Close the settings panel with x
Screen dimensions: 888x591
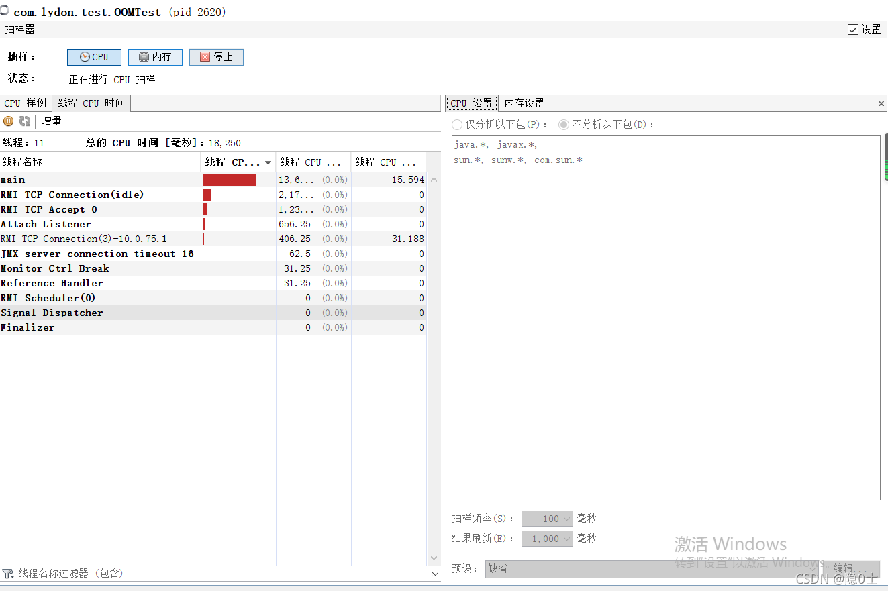(881, 104)
